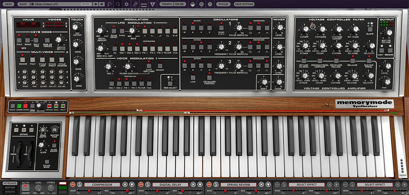409x195 pixels.
Task: Toggle All FX on/off switch
Action: (x=25, y=188)
